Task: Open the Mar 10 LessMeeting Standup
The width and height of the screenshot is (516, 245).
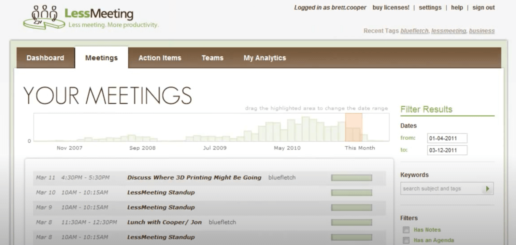Action: coord(161,193)
